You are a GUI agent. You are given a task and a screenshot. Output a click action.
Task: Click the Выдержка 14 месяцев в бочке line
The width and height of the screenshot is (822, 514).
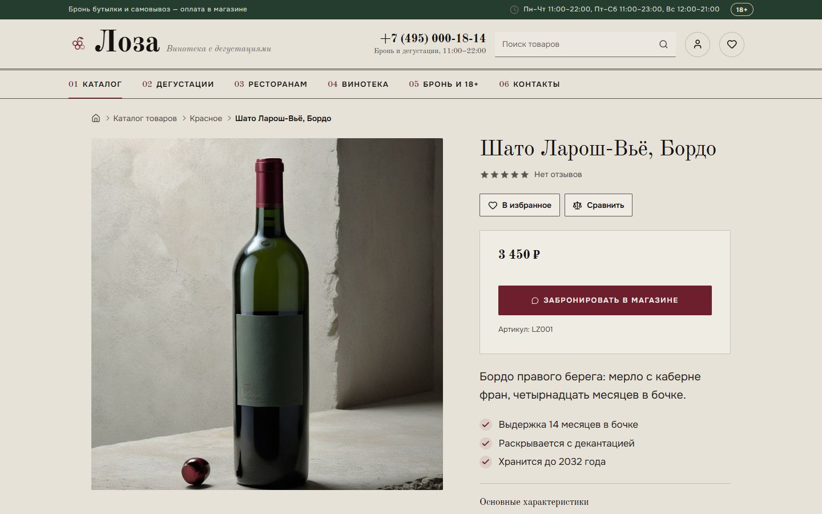(568, 424)
